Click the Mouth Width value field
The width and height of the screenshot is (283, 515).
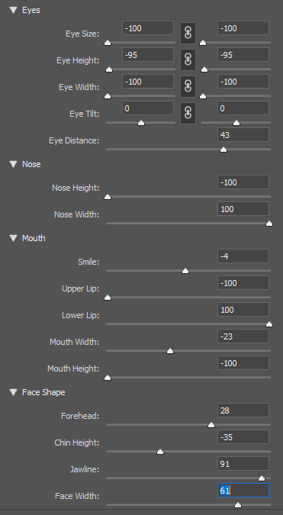pos(243,336)
